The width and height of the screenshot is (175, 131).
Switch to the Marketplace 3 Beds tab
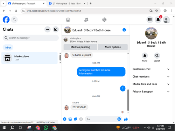pyautogui.click(x=67, y=3)
